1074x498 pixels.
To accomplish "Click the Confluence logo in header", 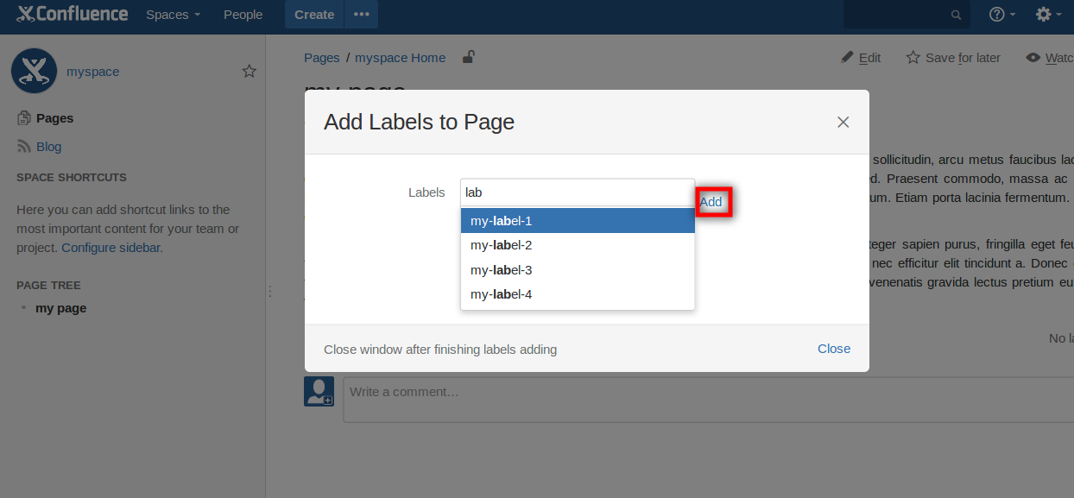I will point(73,14).
